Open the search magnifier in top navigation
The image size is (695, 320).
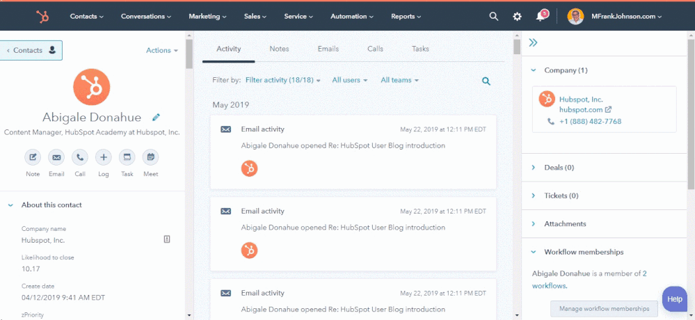click(x=493, y=17)
